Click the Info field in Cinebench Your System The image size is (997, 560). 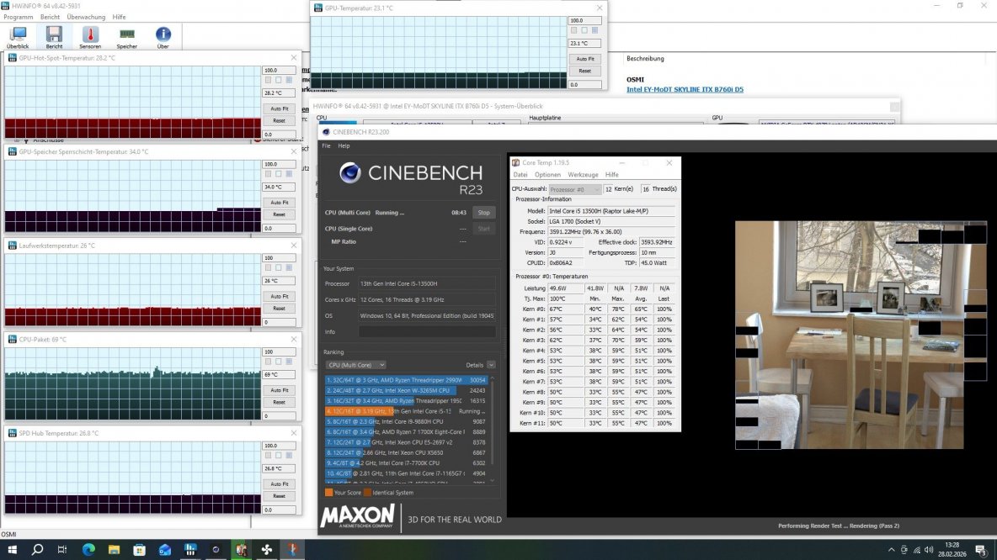(x=427, y=332)
